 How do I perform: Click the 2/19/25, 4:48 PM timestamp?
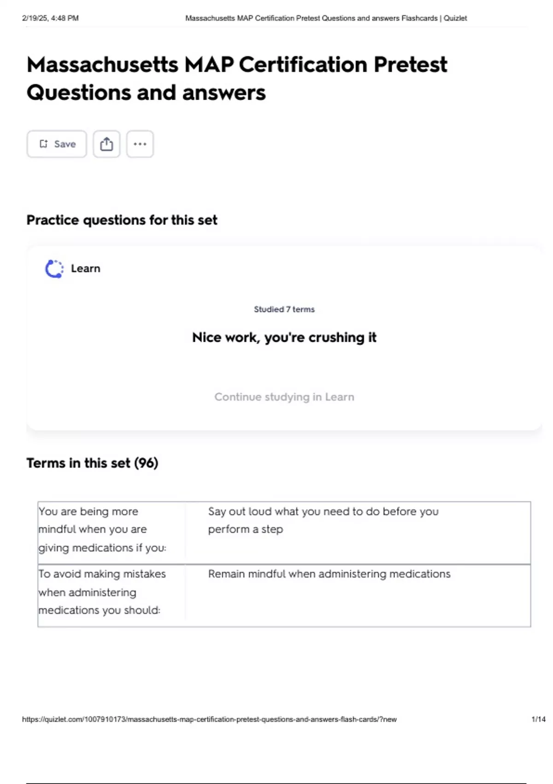point(50,18)
